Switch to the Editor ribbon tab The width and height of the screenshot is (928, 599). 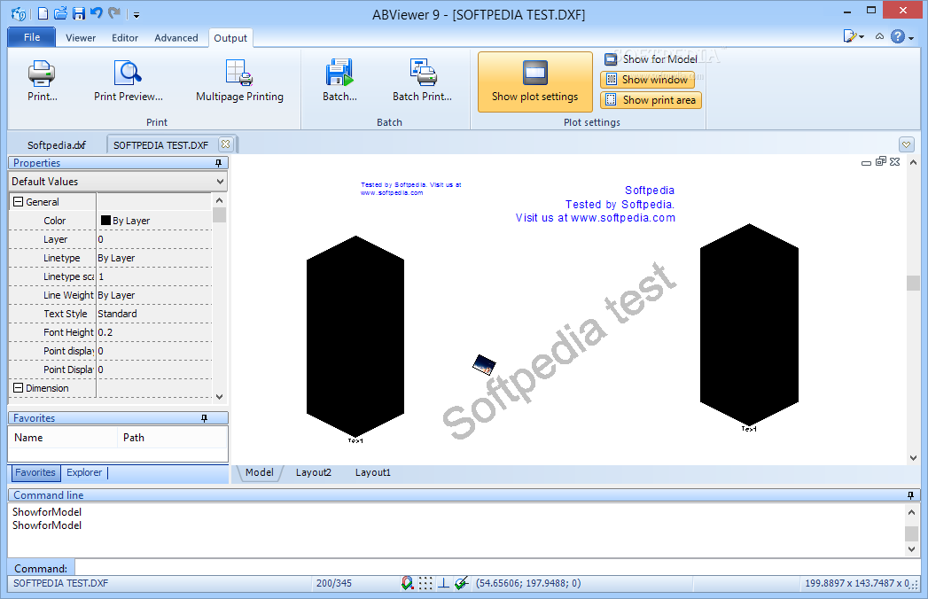coord(125,38)
